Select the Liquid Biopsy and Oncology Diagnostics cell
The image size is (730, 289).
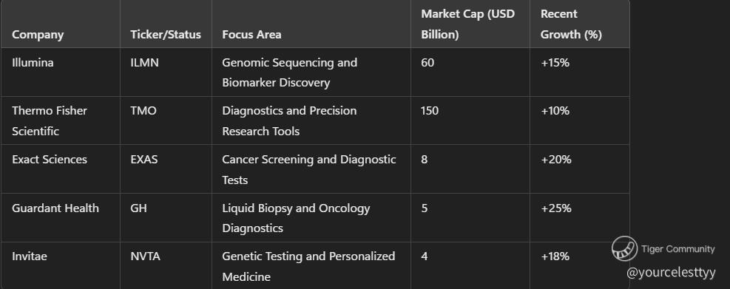(x=296, y=218)
